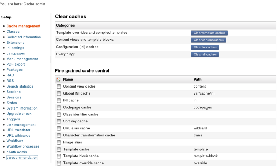Check the Content view cache checkbox
Screen dimensions: 279x166
[x=59, y=86]
